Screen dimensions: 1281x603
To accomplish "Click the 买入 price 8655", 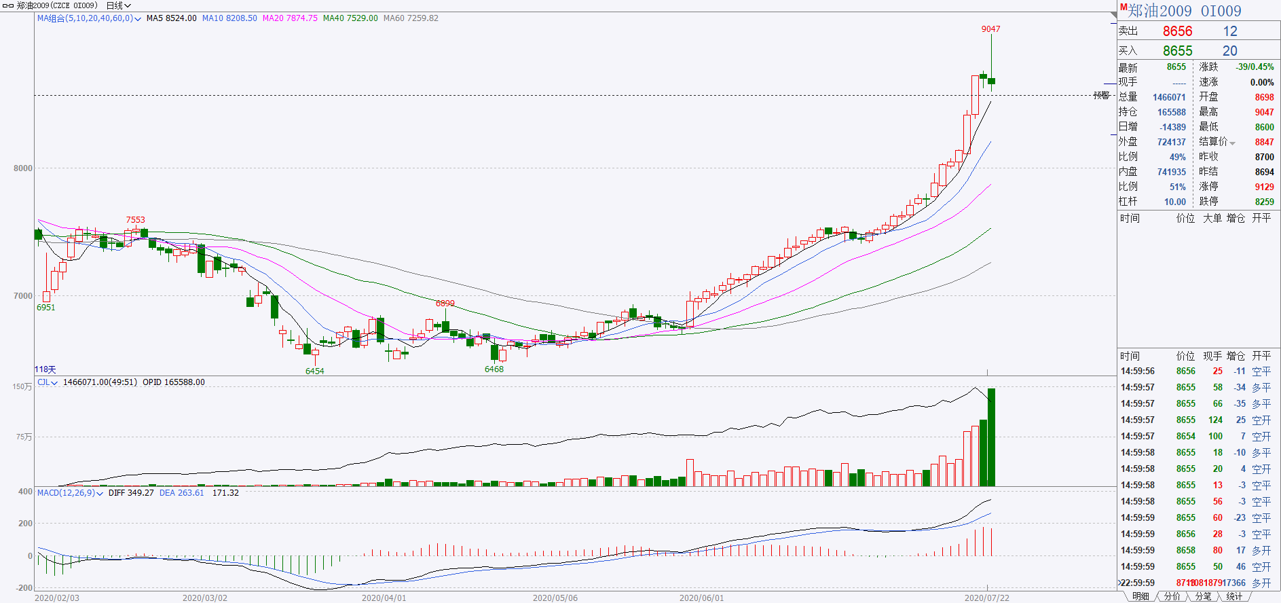I will pyautogui.click(x=1177, y=51).
